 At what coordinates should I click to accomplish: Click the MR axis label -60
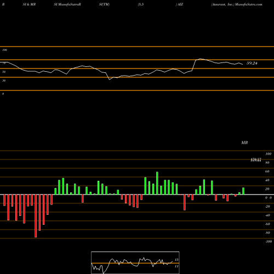tap(267, 224)
